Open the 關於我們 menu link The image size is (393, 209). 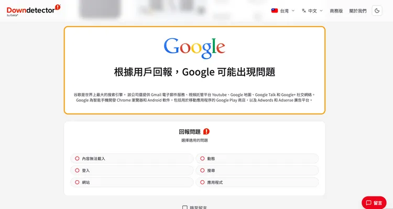coord(358,11)
